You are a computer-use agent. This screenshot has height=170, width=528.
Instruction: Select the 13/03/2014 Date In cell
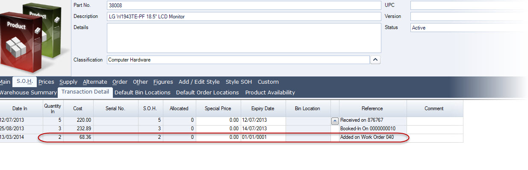pos(21,137)
